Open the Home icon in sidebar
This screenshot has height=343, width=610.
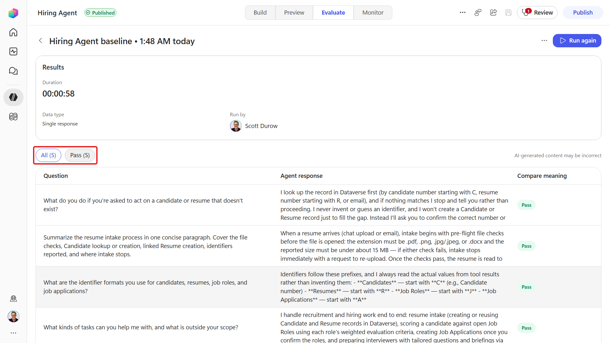[x=13, y=32]
